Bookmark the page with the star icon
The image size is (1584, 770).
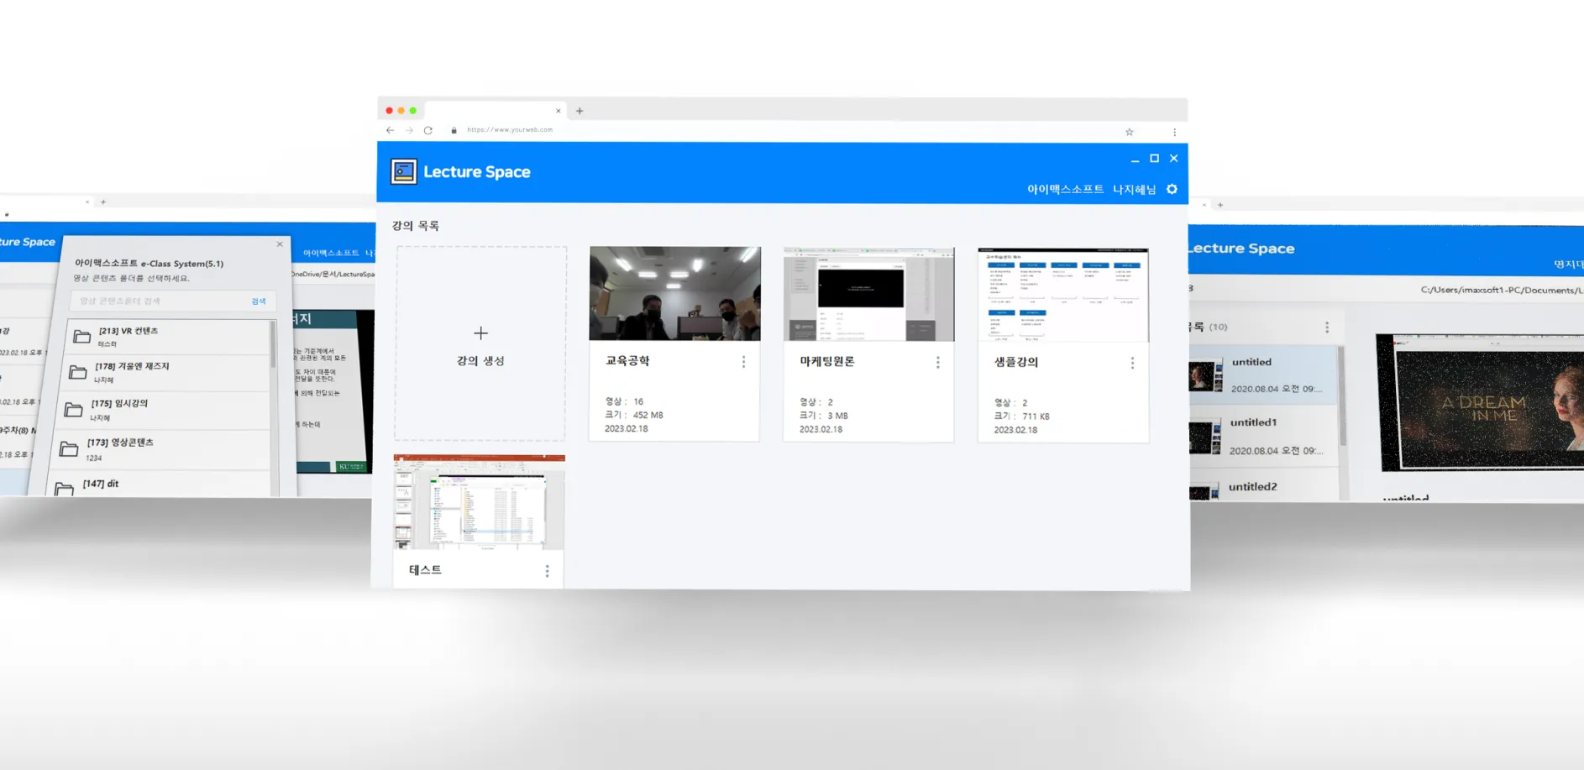tap(1130, 132)
